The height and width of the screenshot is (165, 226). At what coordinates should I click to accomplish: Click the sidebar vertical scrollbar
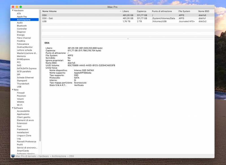40,56
